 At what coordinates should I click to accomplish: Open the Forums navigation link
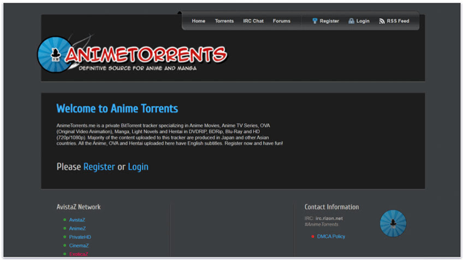pyautogui.click(x=282, y=21)
